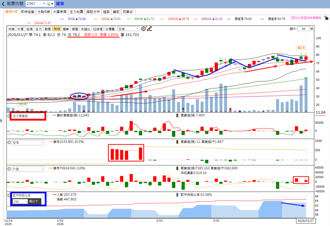This screenshot has width=330, height=226.
Task: Click the 顯示 bar count field showing 64
Action: [303, 29]
